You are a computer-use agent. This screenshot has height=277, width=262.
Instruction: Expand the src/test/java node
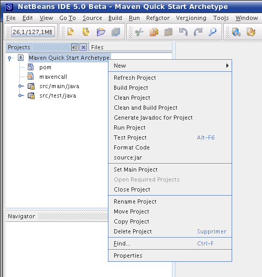point(21,95)
